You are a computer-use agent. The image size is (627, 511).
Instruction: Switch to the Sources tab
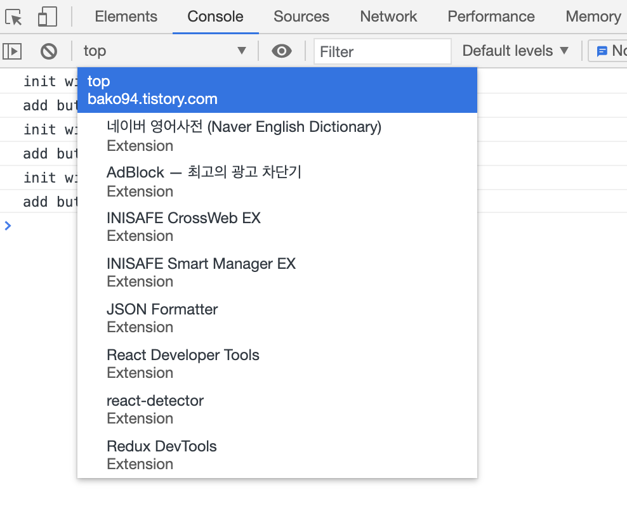301,16
